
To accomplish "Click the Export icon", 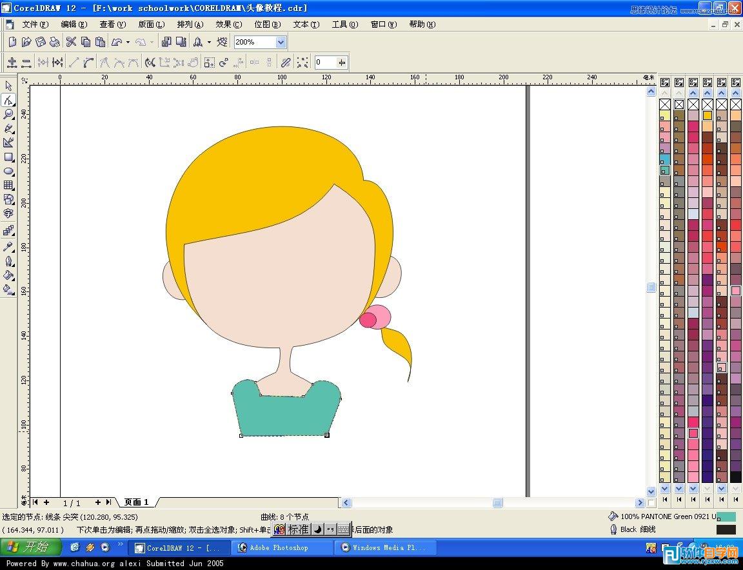I will (x=181, y=42).
